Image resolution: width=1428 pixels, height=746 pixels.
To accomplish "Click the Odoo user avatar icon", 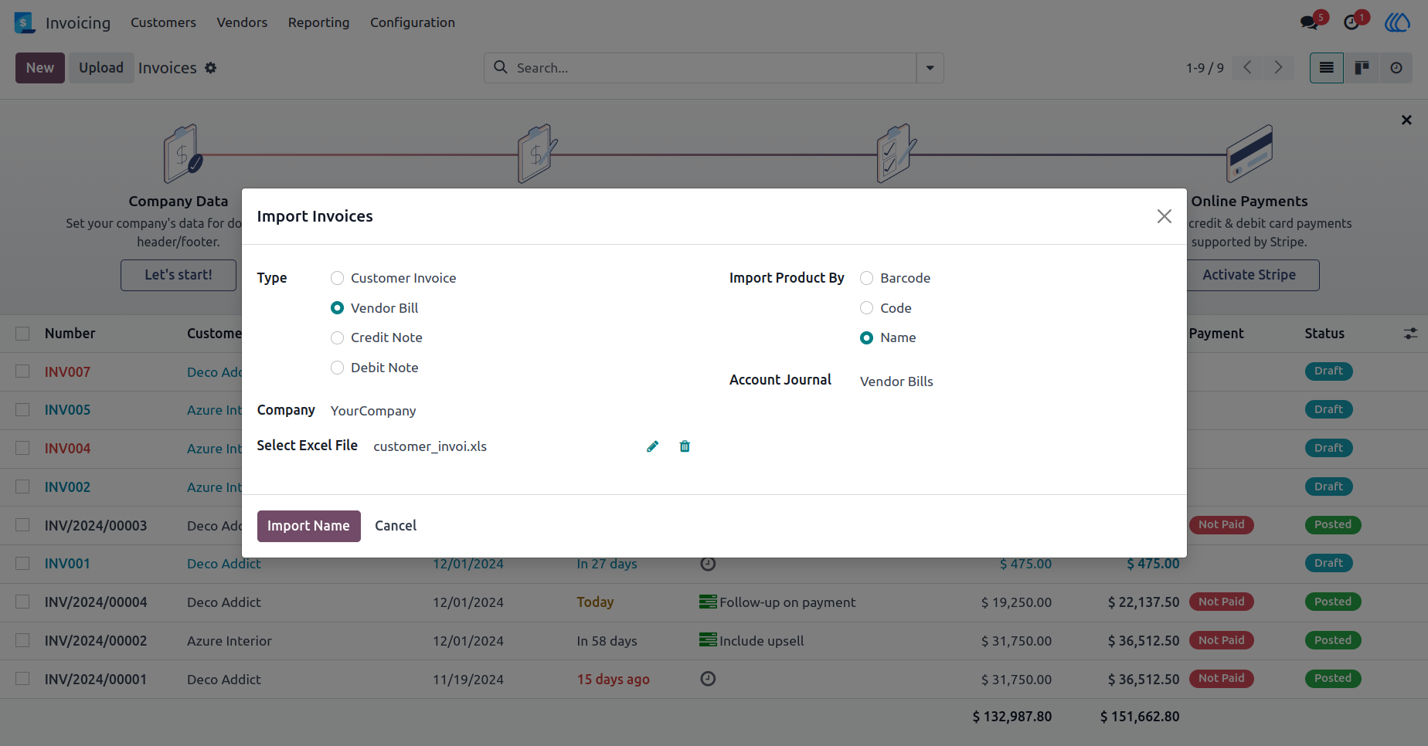I will click(x=1397, y=22).
